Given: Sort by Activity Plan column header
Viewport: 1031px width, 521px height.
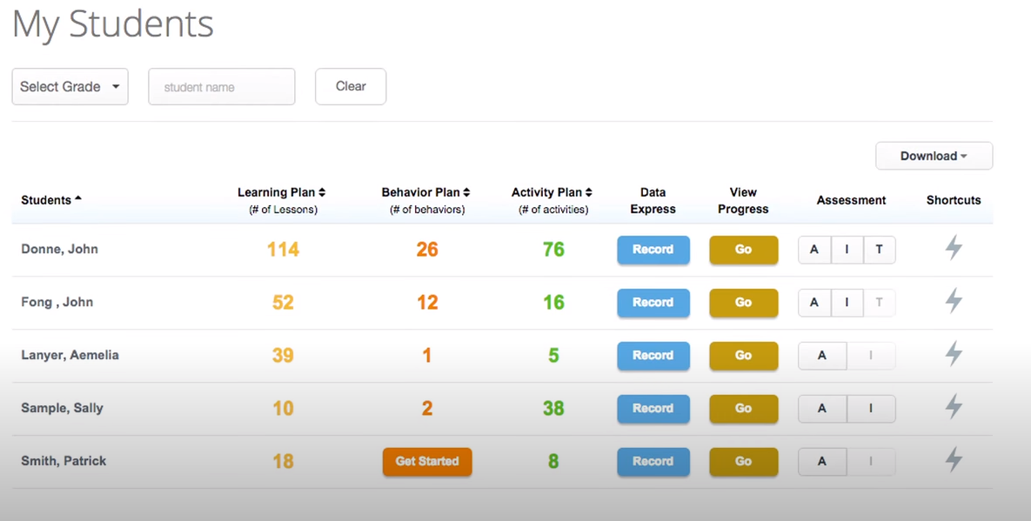Looking at the screenshot, I should [552, 192].
